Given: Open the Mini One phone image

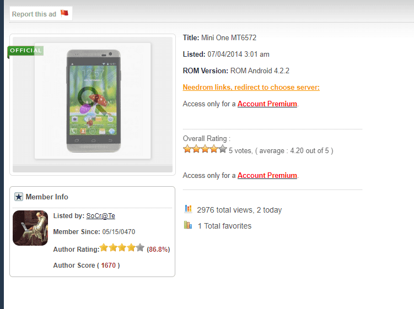Looking at the screenshot, I should (x=93, y=101).
